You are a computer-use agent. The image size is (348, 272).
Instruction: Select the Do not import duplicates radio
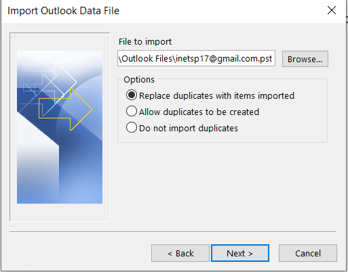(x=132, y=127)
